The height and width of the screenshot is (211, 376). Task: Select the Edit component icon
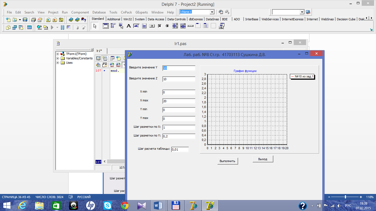pos(136,26)
